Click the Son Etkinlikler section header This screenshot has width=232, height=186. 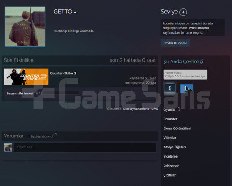(19, 60)
